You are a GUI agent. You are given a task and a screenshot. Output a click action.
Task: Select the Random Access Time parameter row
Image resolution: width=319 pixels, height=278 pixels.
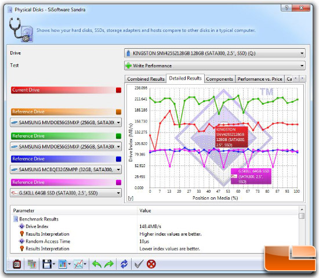(154, 241)
